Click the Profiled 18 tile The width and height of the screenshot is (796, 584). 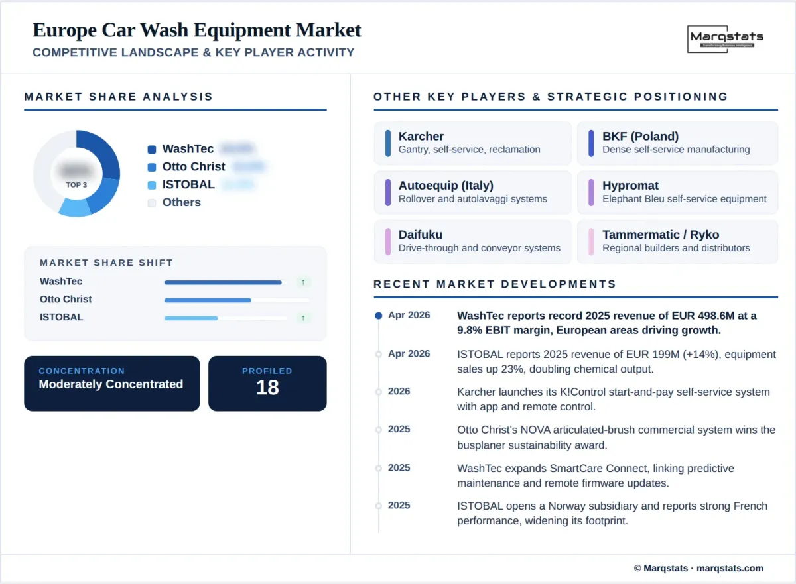point(267,383)
